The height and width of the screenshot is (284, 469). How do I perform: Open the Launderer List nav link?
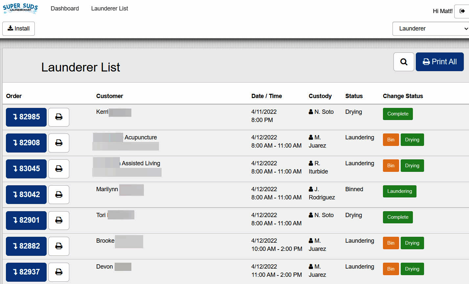coord(109,9)
